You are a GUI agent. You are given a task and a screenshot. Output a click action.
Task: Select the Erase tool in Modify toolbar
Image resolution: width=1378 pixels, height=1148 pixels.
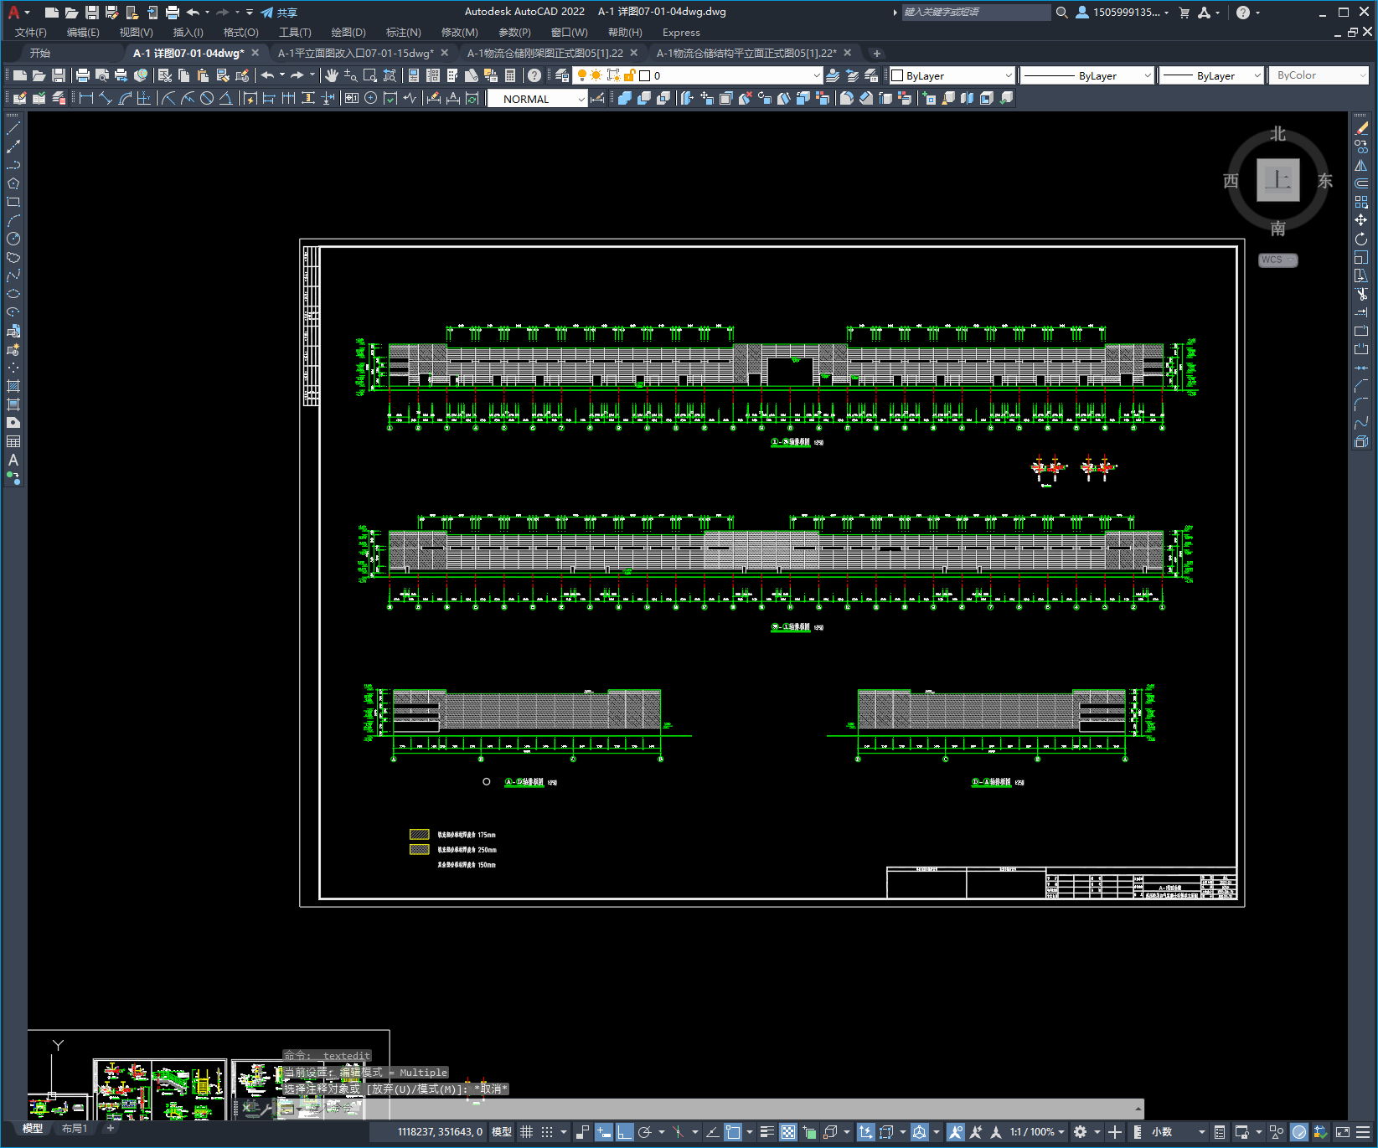(x=1361, y=128)
